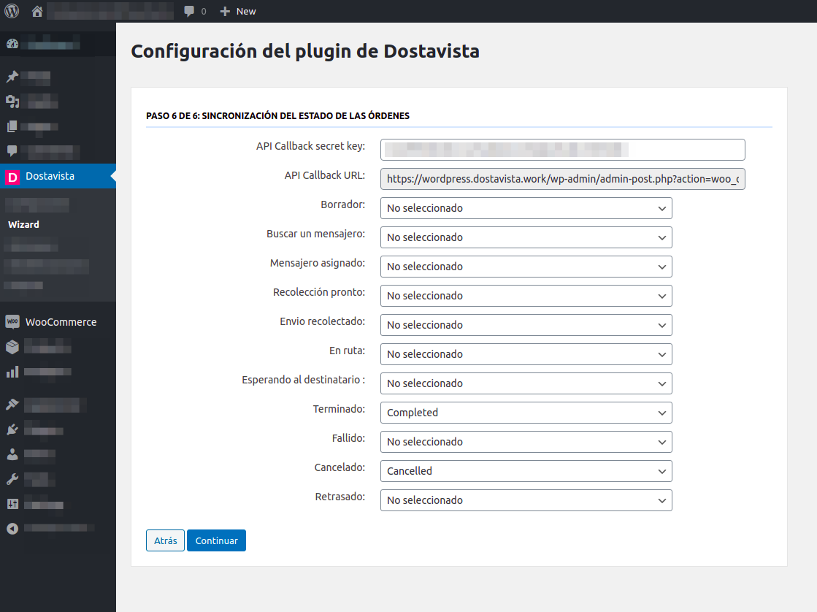The width and height of the screenshot is (817, 612).
Task: Click the Terminado label
Action: pos(339,409)
